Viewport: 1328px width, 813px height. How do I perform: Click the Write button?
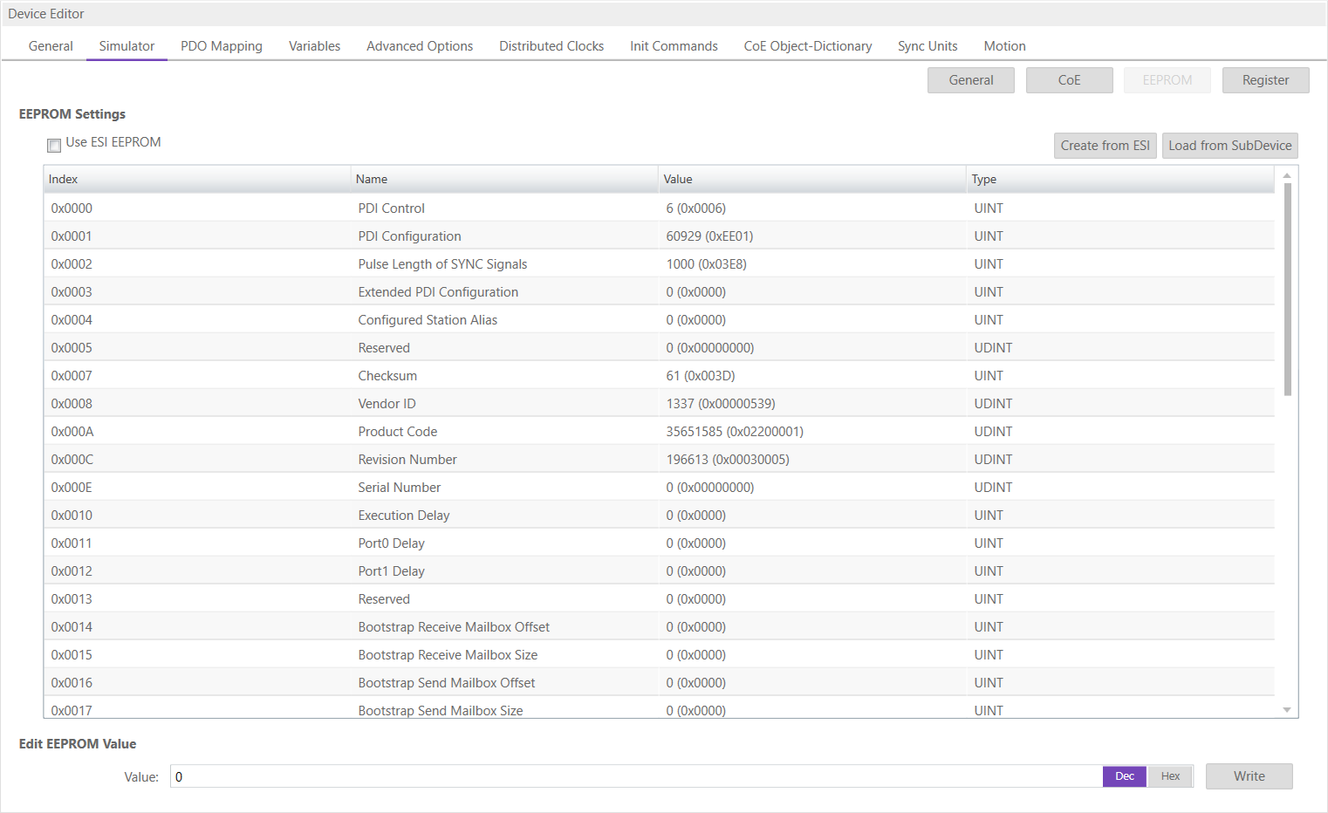tap(1248, 776)
